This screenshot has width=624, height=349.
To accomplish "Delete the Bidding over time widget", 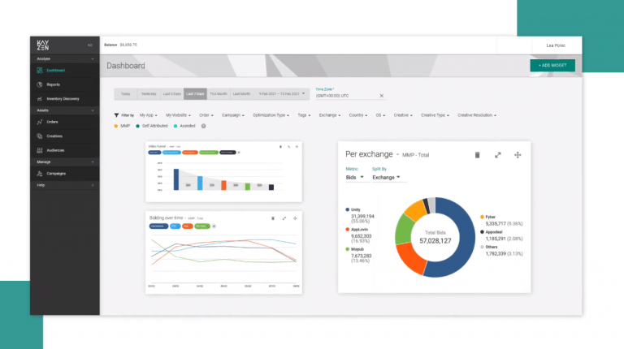I will pyautogui.click(x=273, y=218).
